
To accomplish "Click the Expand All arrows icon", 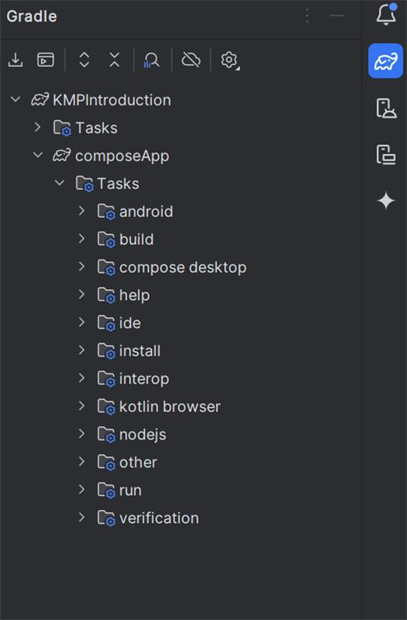I will tap(85, 60).
